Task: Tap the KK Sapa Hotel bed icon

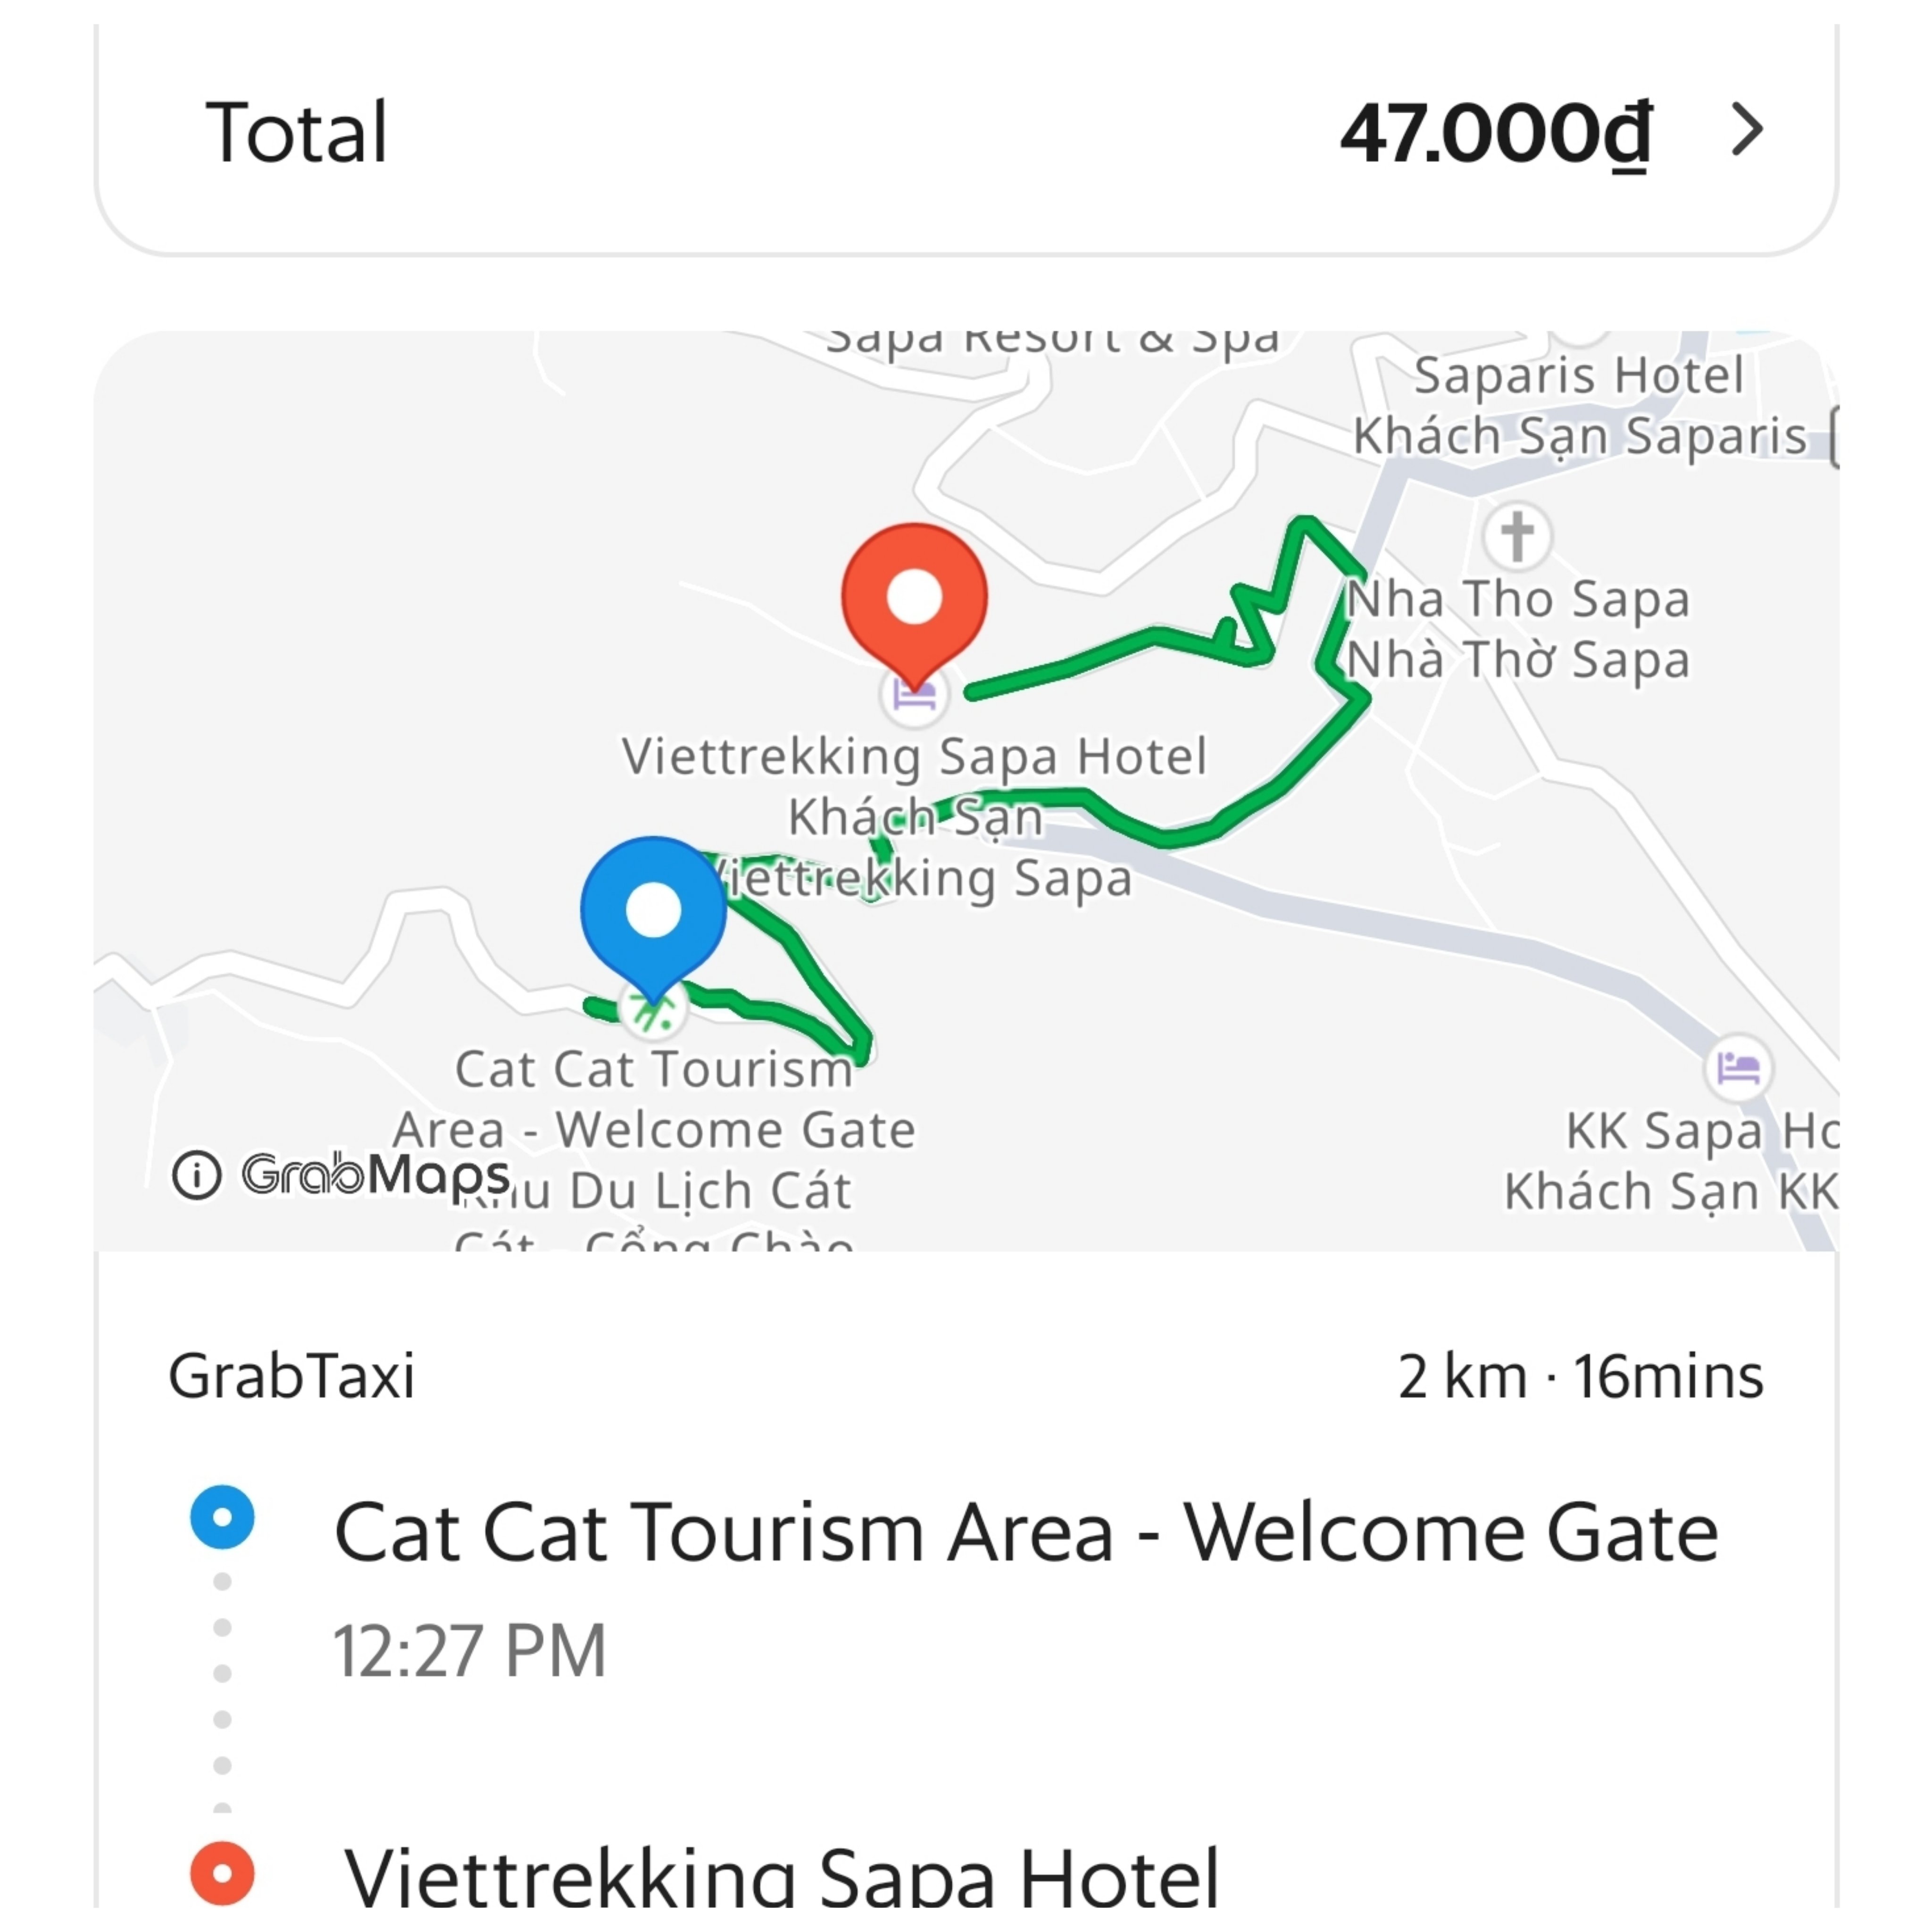Action: pos(1738,1068)
